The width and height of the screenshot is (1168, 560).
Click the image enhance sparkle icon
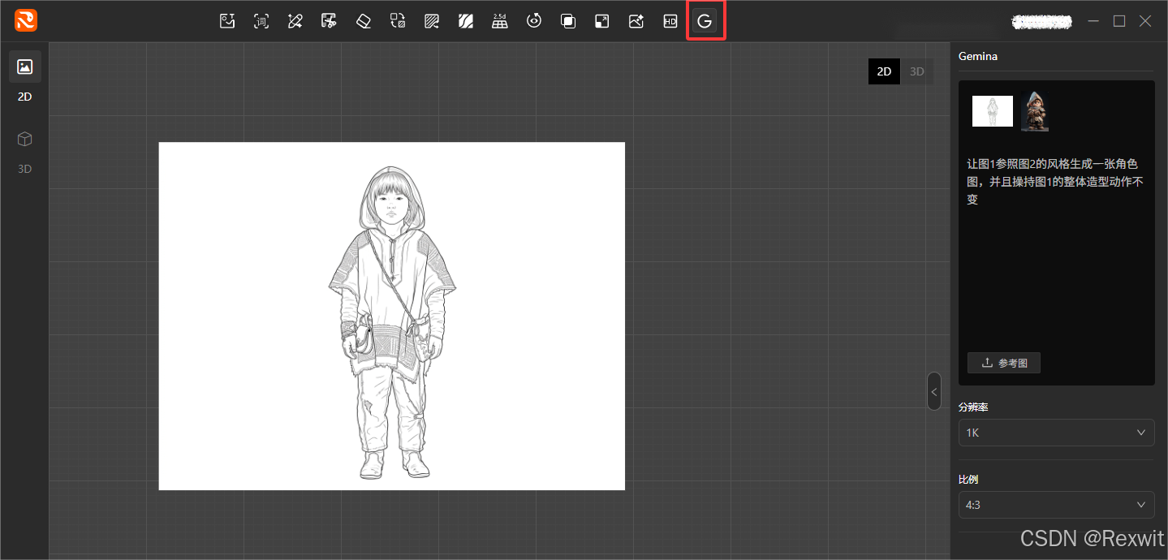pyautogui.click(x=636, y=21)
